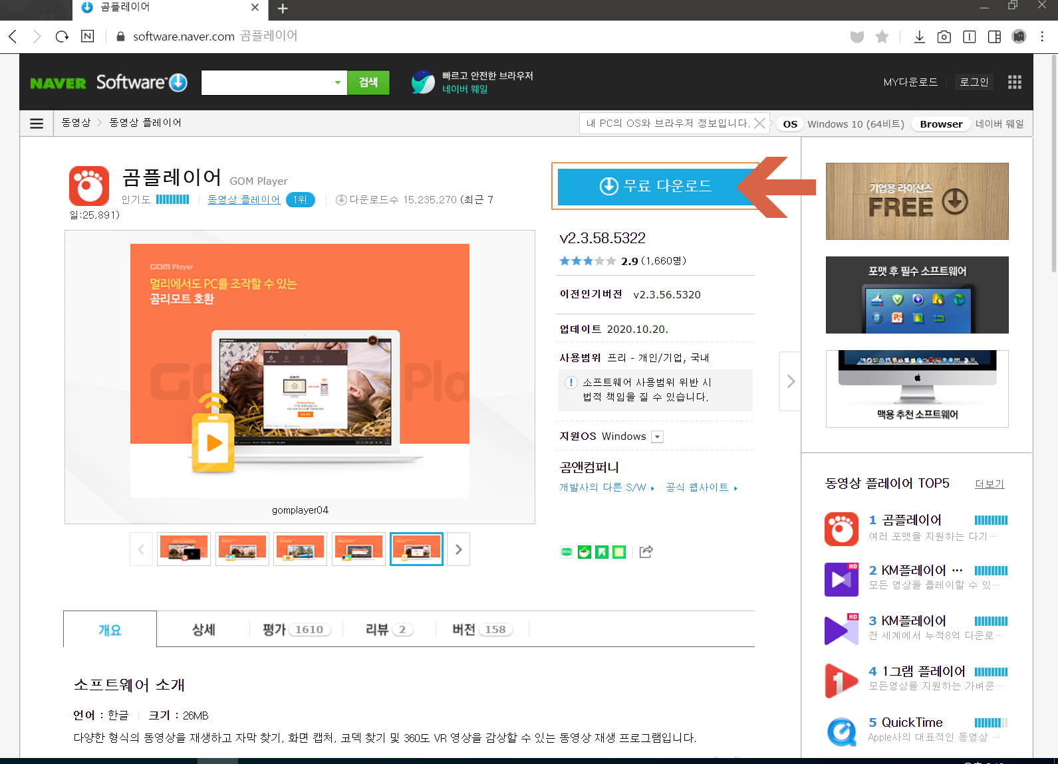The image size is (1058, 764).
Task: Expand the 지원OS Windows dropdown
Action: click(658, 436)
